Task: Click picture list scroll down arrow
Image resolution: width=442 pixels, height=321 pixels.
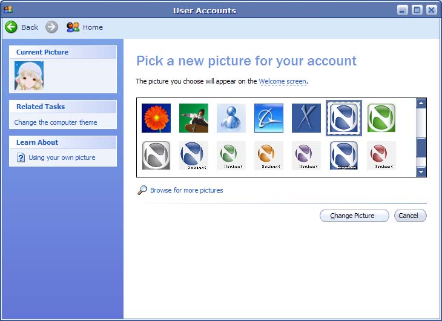Action: 421,171
